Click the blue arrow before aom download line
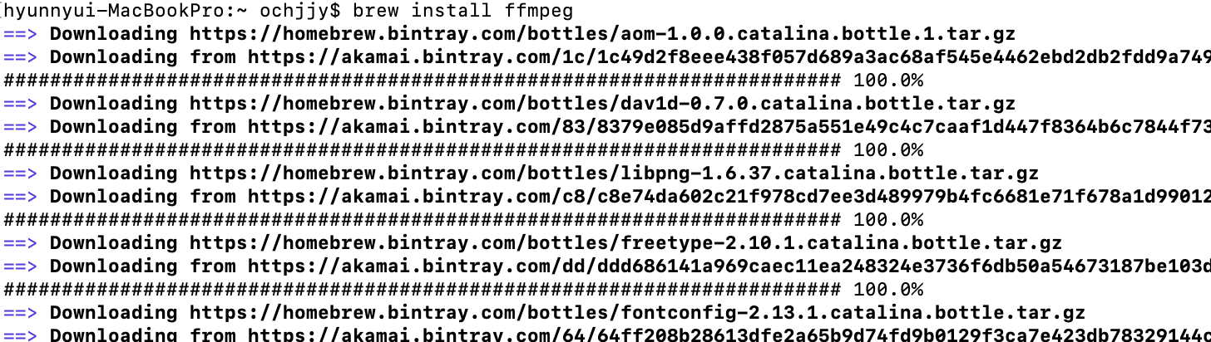This screenshot has width=1211, height=342. tap(20, 34)
